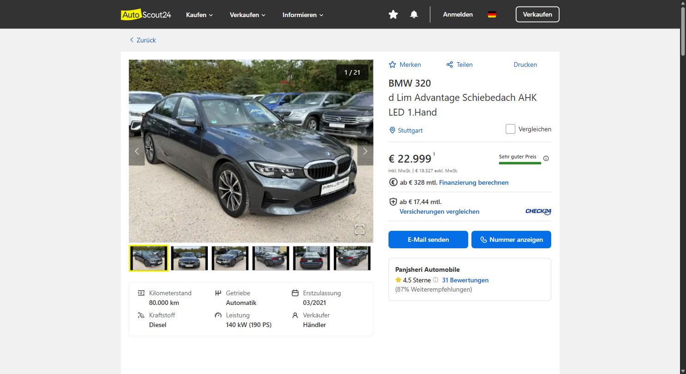The image size is (686, 374).
Task: Expand the Kaufen menu
Action: 199,15
